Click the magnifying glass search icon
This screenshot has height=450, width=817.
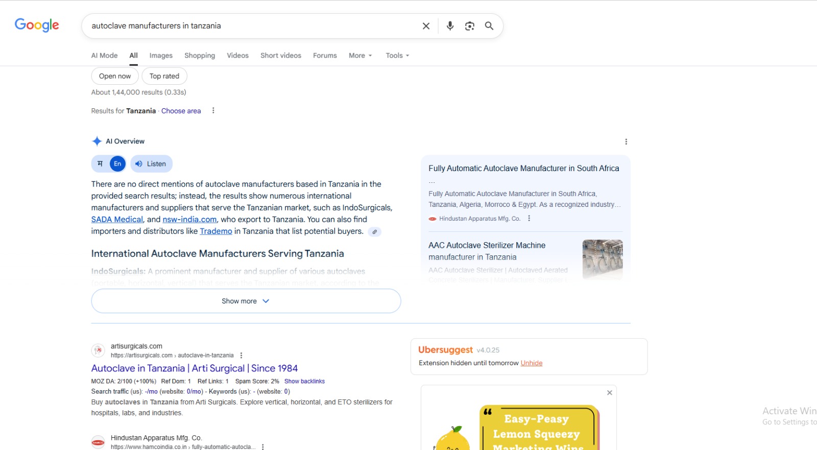point(489,26)
